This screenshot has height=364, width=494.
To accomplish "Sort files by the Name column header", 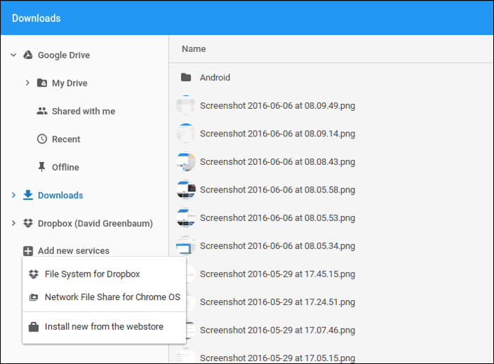I will 194,49.
